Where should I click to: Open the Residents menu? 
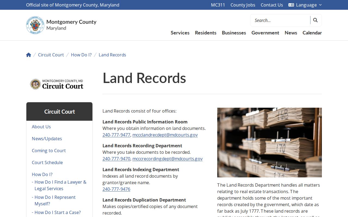(206, 33)
